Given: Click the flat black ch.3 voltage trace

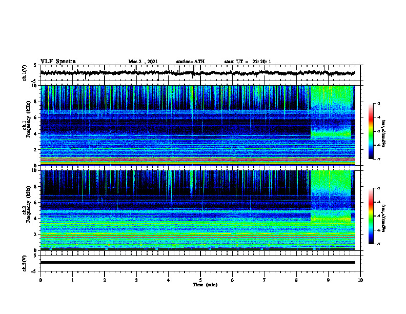Looking at the screenshot, I should pyautogui.click(x=198, y=263).
